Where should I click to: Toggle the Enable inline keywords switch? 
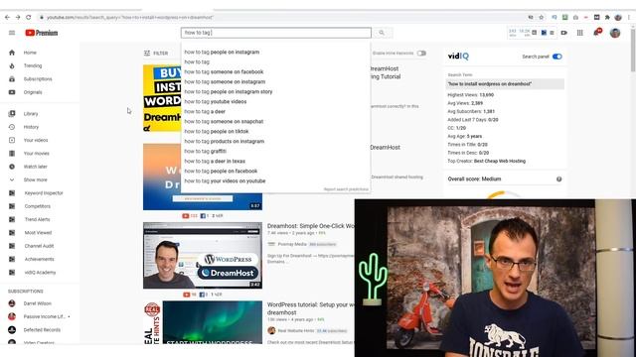tap(421, 53)
